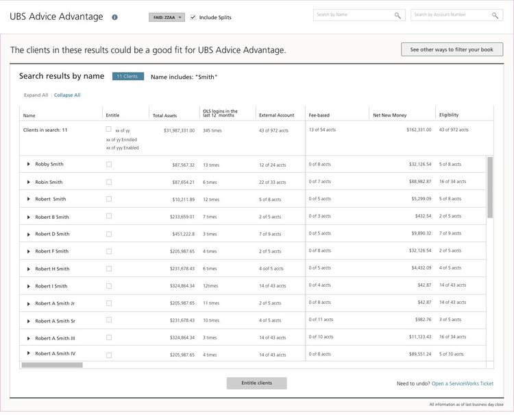
Task: Focus the Search by Account Number field
Action: coord(456,15)
